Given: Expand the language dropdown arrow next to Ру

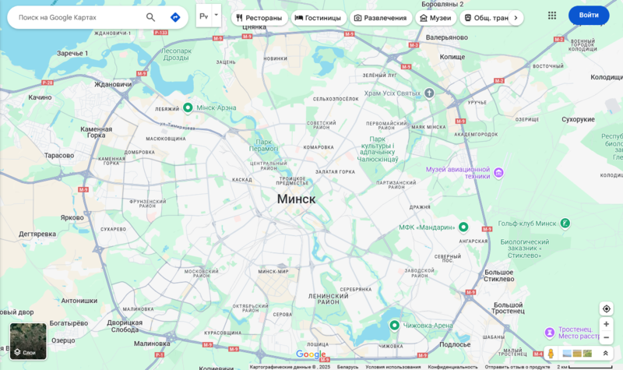Looking at the screenshot, I should pyautogui.click(x=216, y=15).
